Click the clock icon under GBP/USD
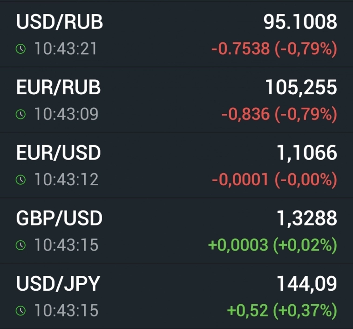This screenshot has height=329, width=353. (x=20, y=245)
